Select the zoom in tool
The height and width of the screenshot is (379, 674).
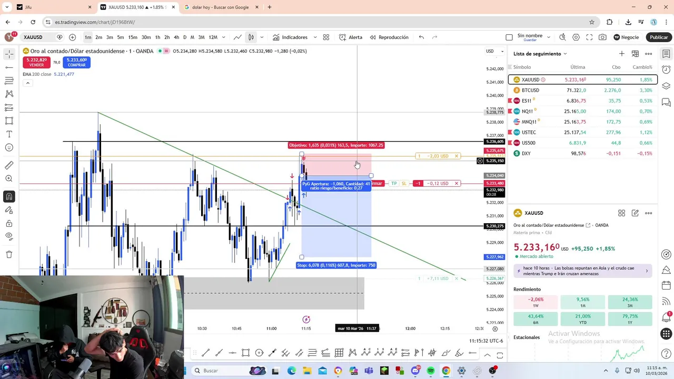point(9,178)
